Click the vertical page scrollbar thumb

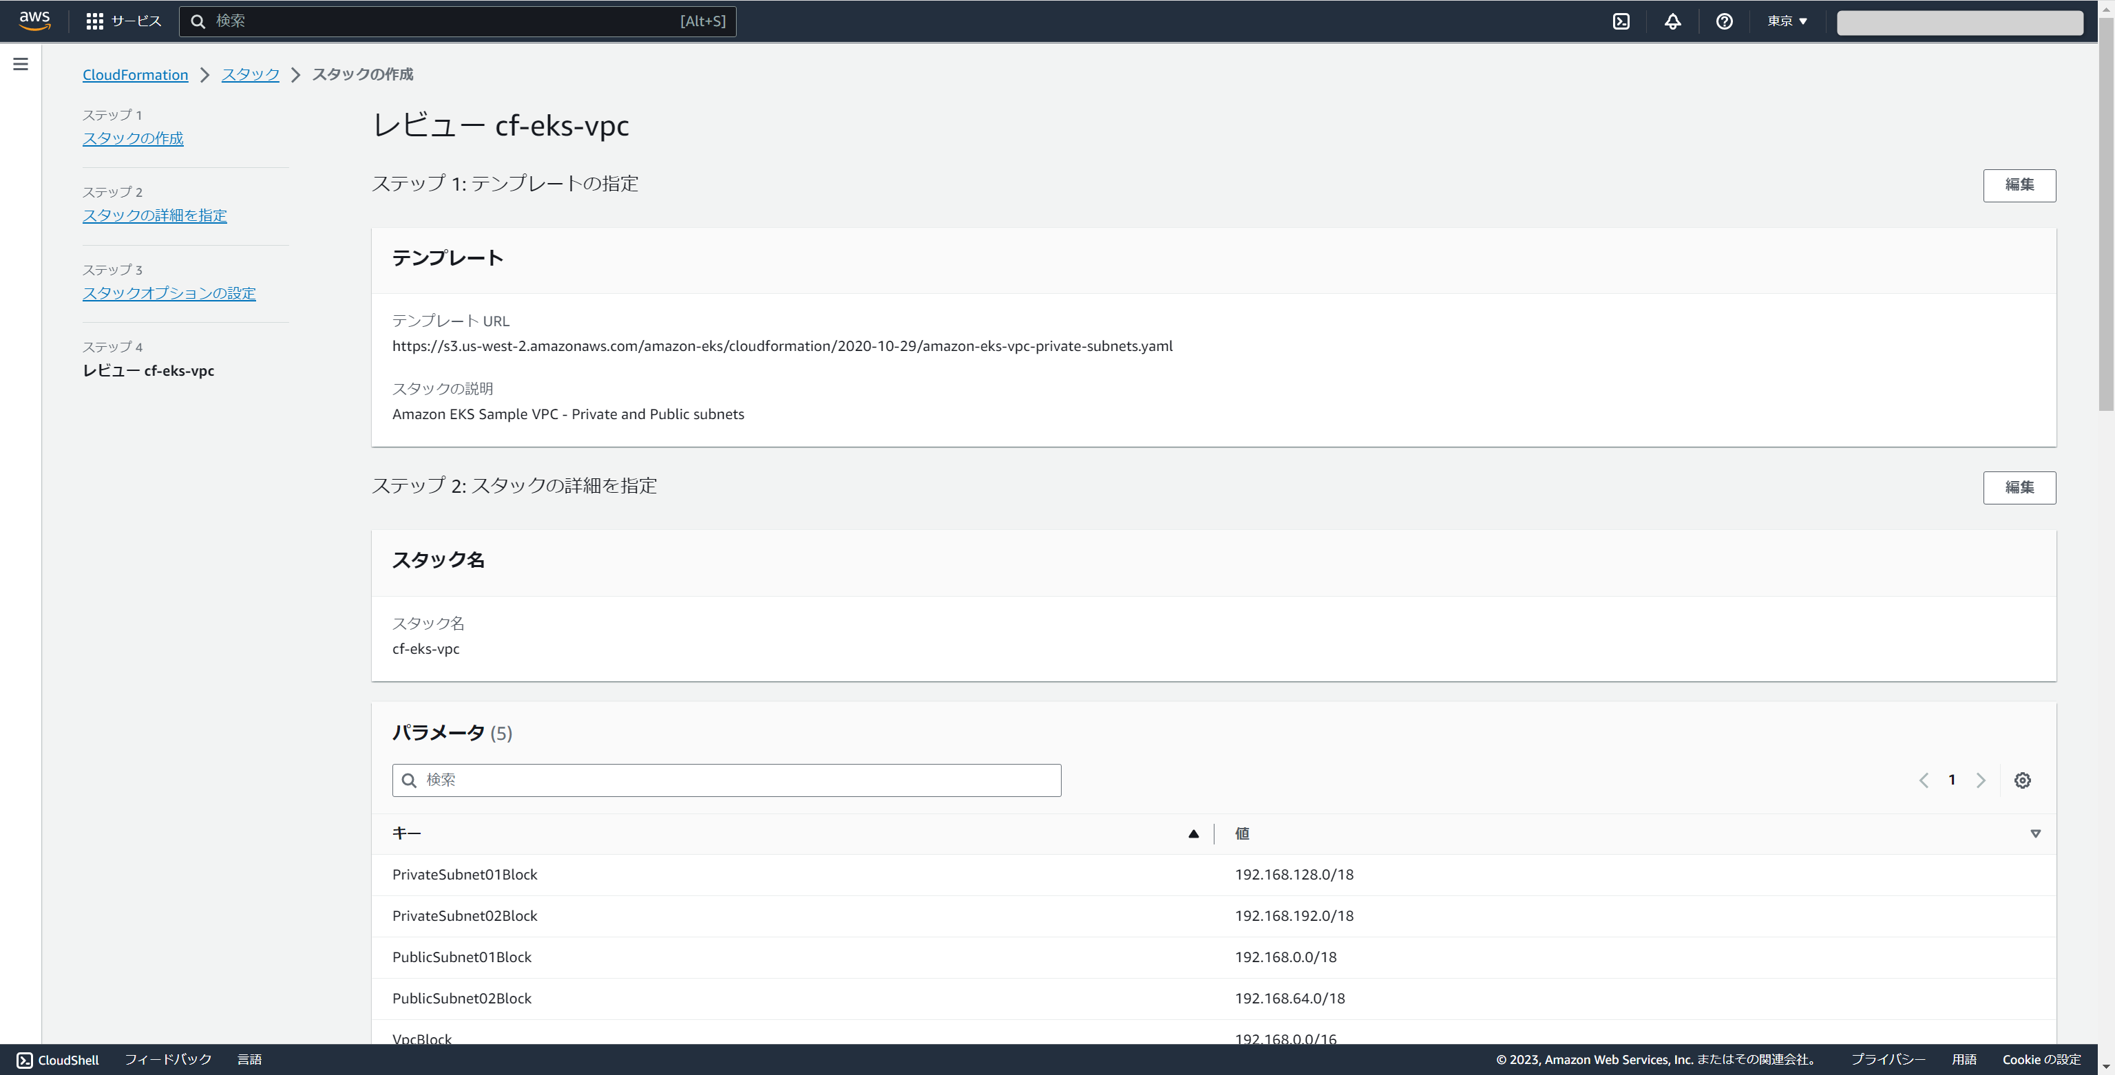click(2106, 213)
